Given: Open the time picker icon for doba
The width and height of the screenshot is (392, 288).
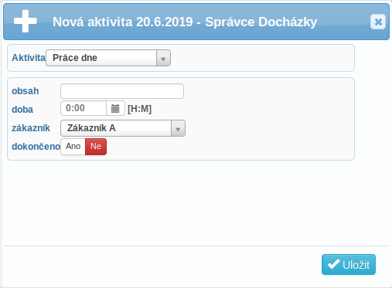Looking at the screenshot, I should click(115, 108).
